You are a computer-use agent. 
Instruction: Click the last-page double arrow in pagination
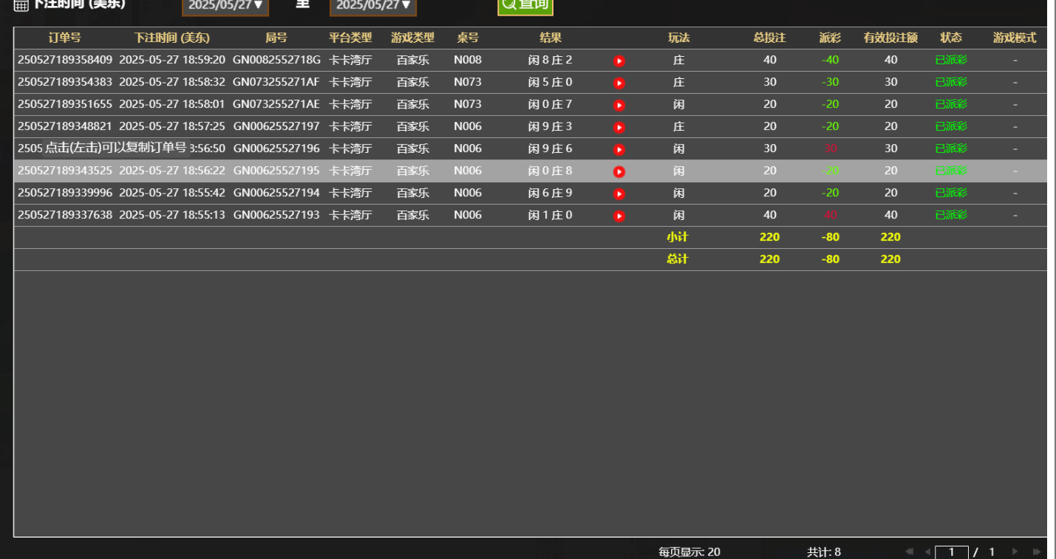pos(1037,552)
